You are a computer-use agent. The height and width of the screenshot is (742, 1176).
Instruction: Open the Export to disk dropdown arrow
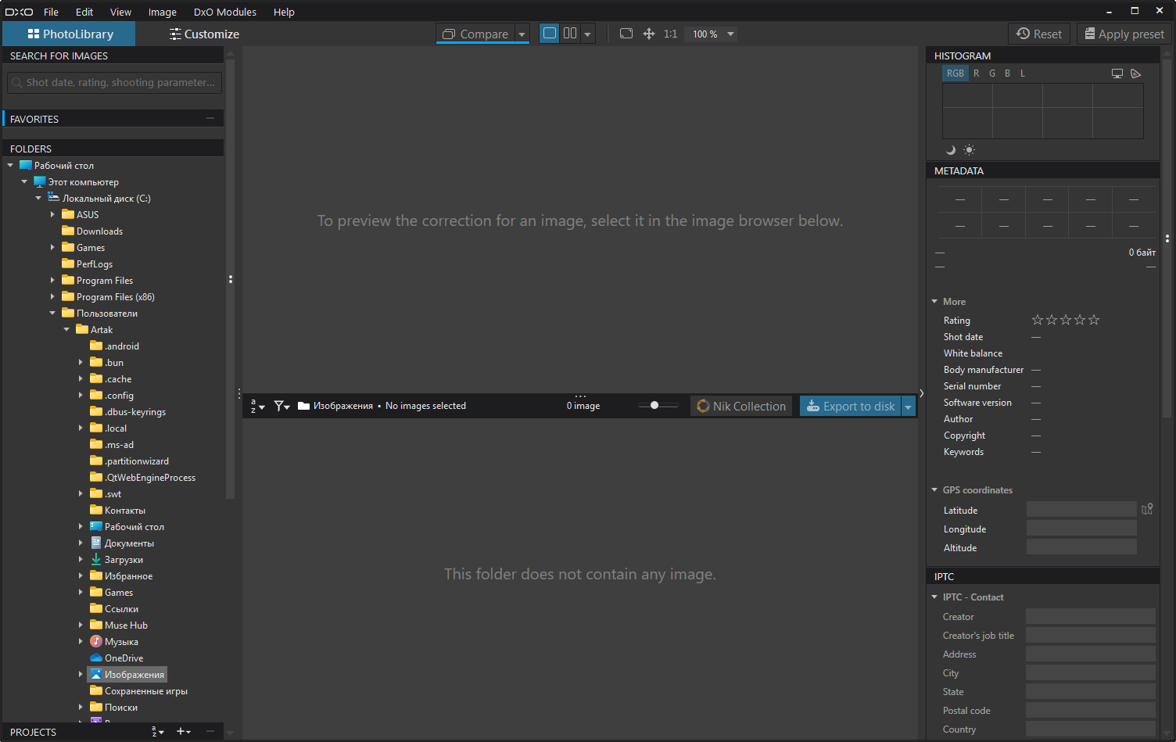908,407
